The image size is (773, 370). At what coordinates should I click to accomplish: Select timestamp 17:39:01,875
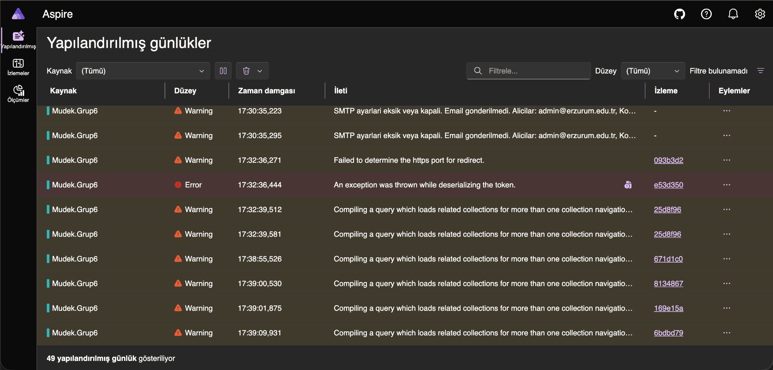[260, 308]
